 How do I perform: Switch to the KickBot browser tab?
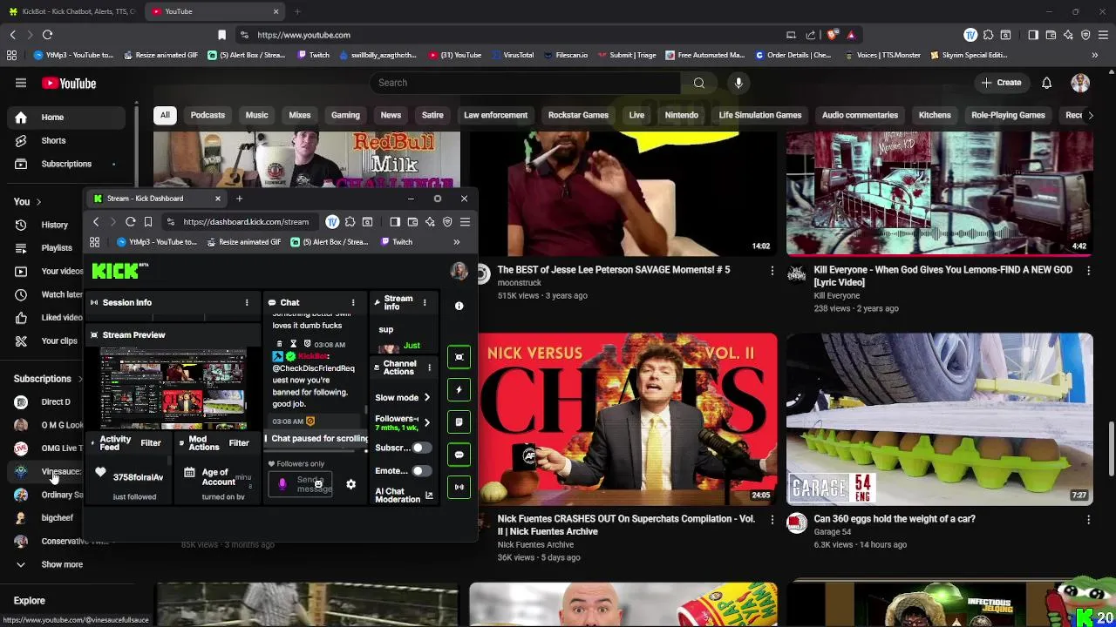pos(71,11)
